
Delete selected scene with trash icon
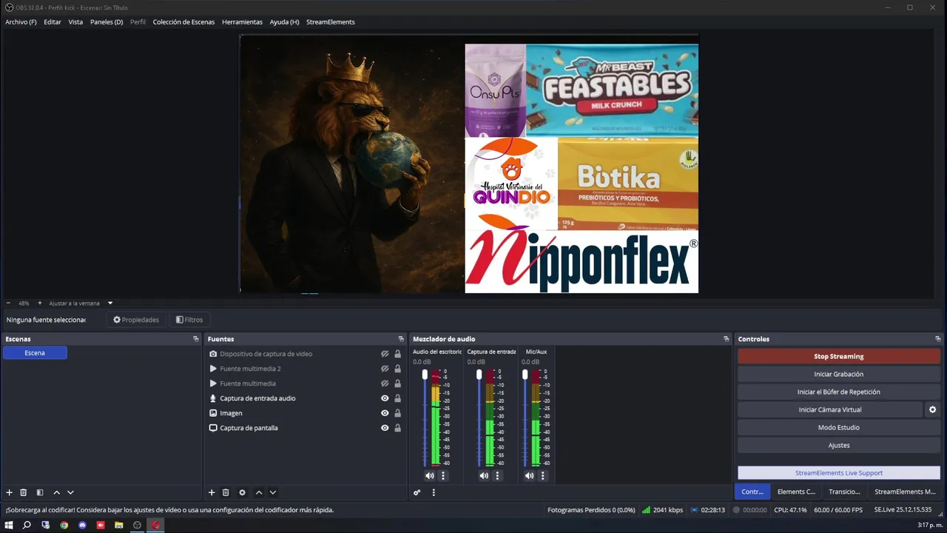24,492
